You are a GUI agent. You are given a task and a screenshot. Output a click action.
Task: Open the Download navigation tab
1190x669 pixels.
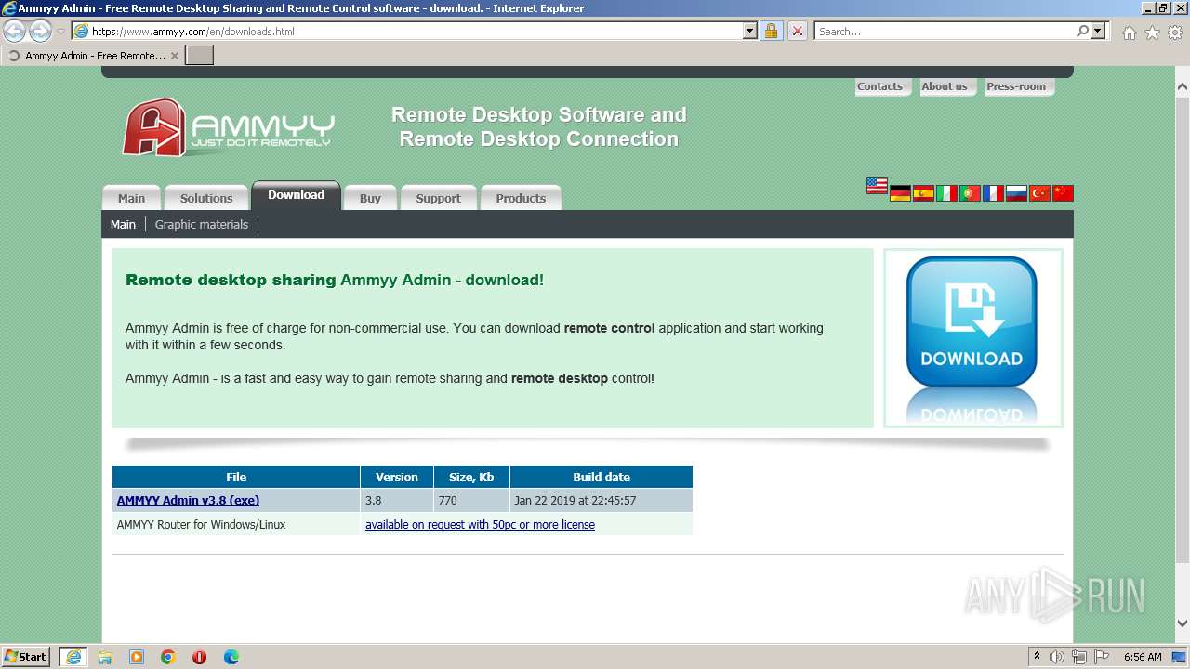coord(297,195)
